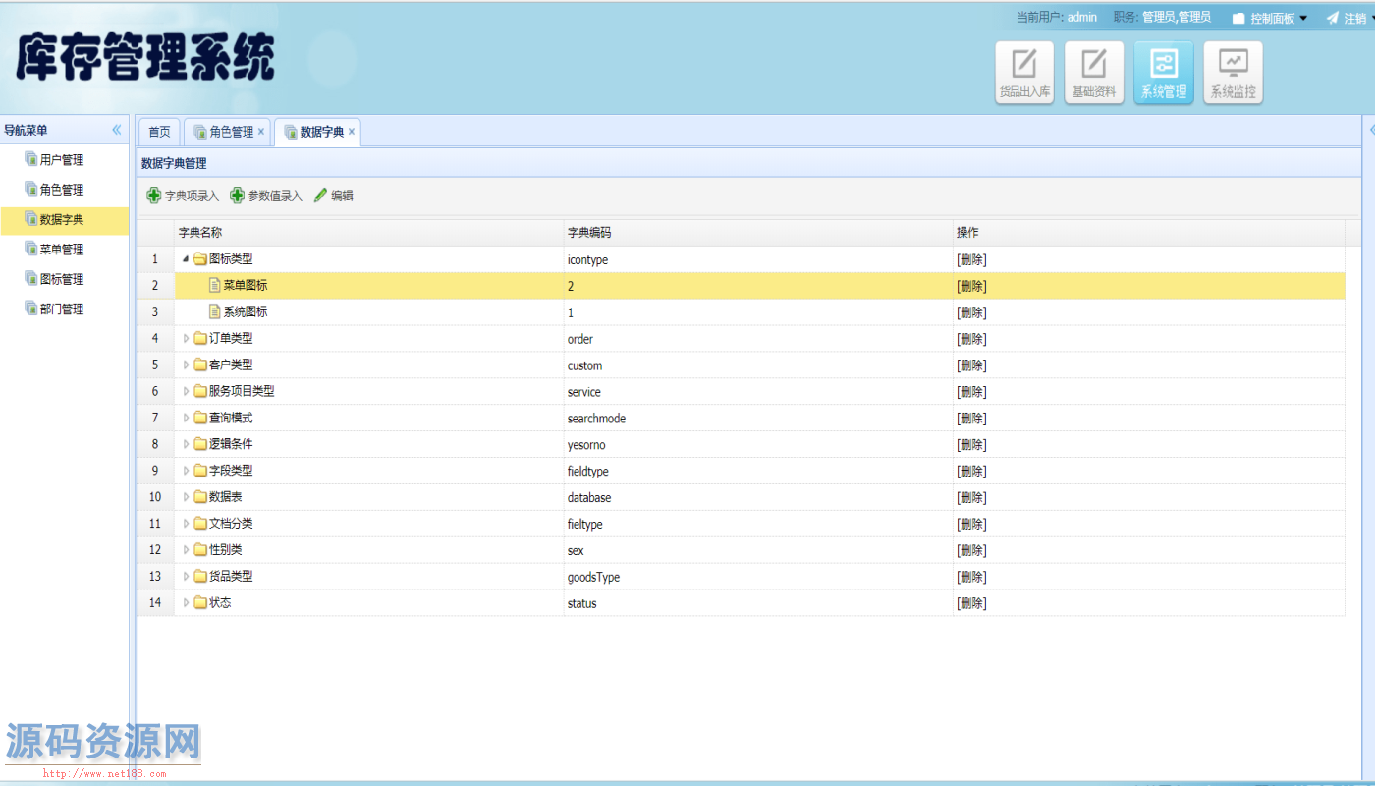This screenshot has height=786, width=1375.
Task: Open 菜单管理 in the navigation menu
Action: point(65,250)
